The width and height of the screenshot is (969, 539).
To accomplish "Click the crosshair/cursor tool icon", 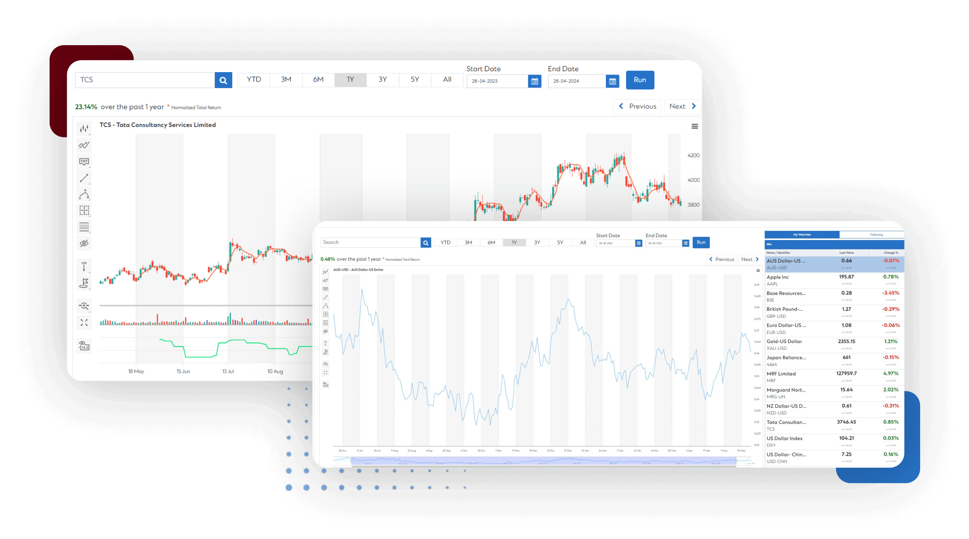I will coord(84,324).
